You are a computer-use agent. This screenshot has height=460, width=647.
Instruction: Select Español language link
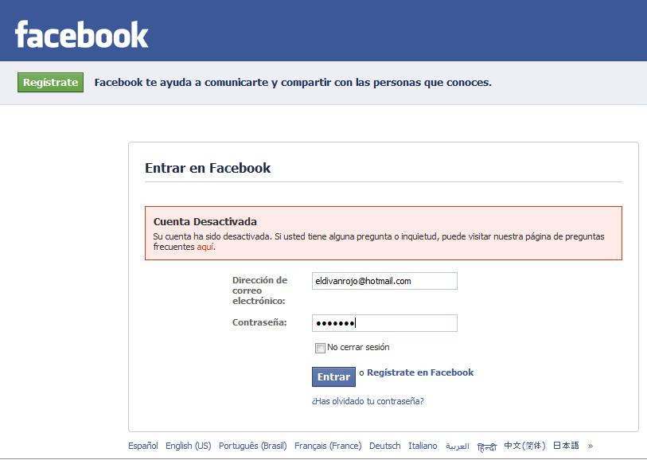143,446
